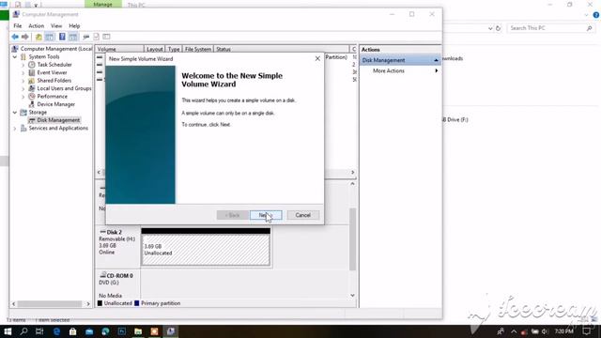The image size is (601, 338).
Task: Click the Volume column header
Action: (119, 49)
